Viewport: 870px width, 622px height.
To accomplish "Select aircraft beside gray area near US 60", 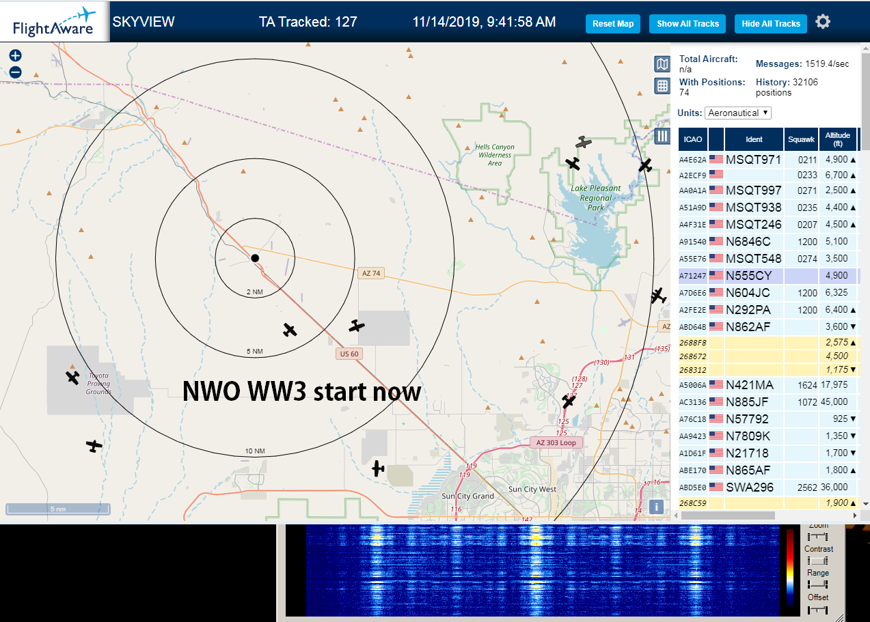I will pyautogui.click(x=357, y=326).
